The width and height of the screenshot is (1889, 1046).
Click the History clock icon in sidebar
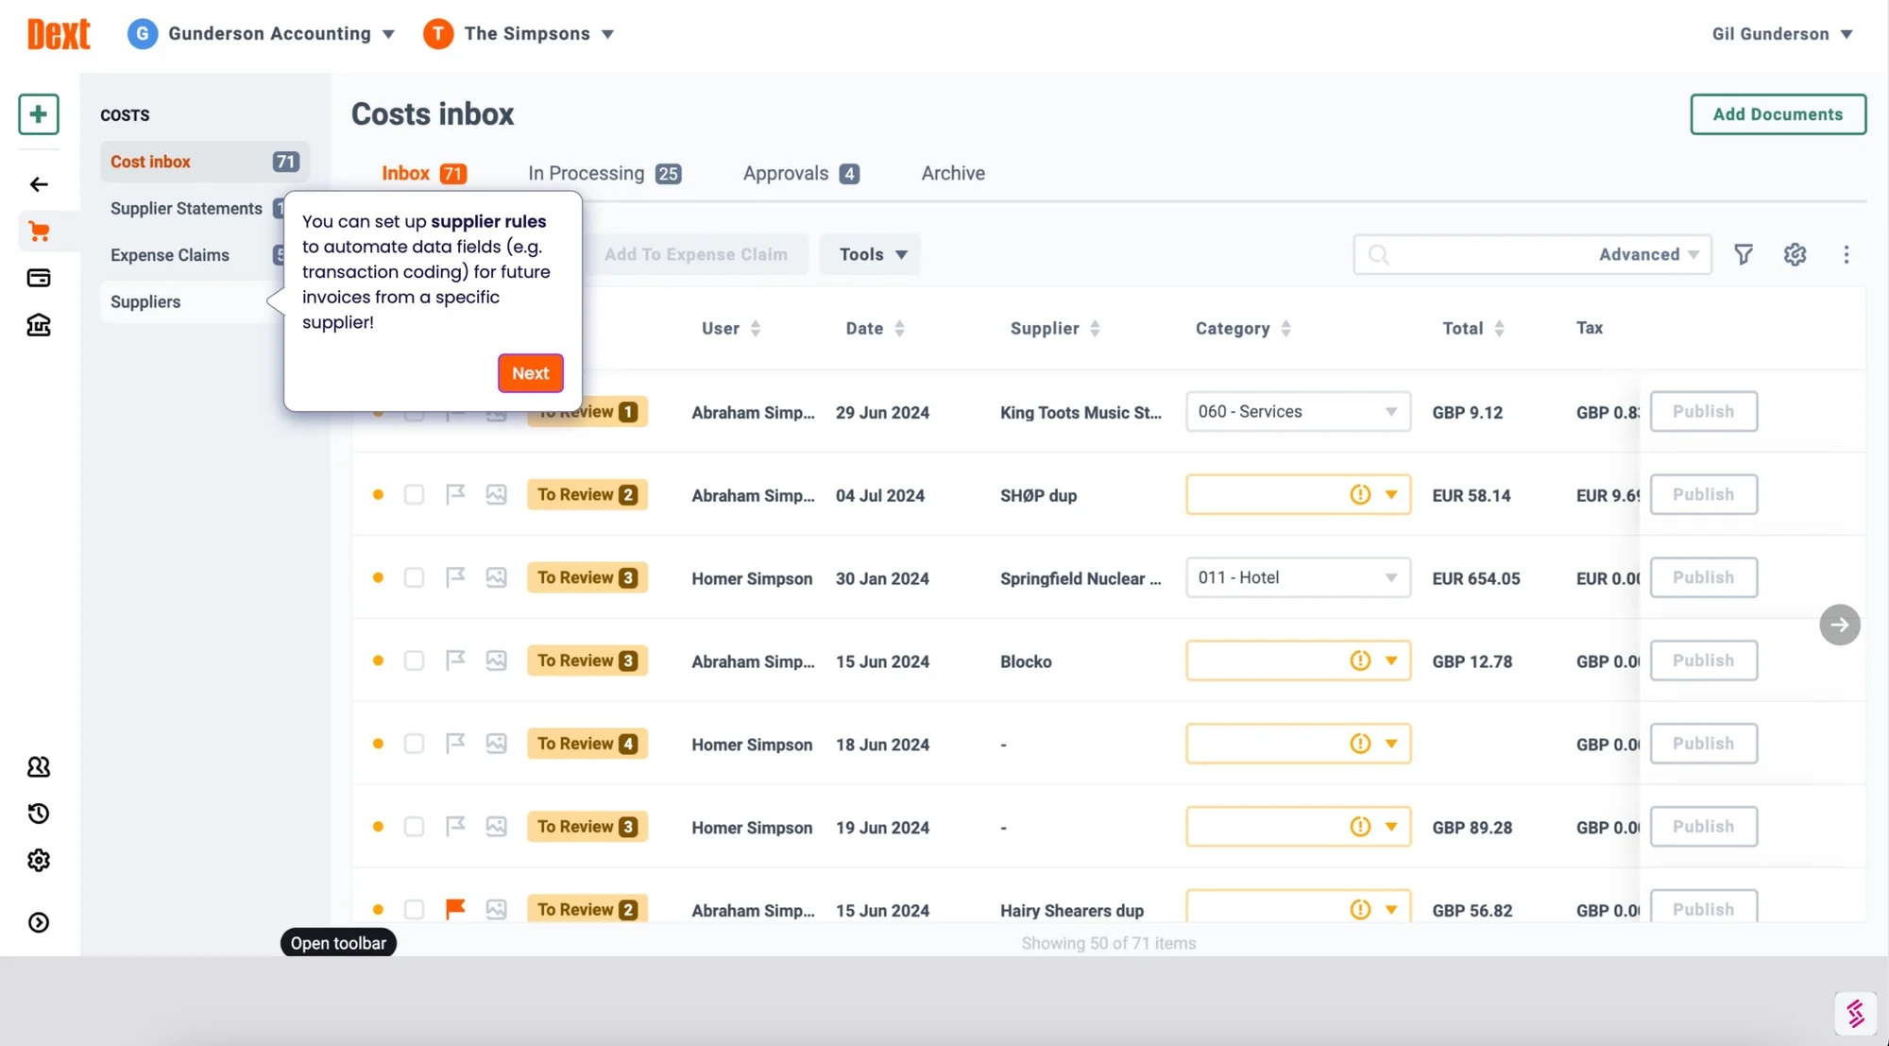(38, 813)
